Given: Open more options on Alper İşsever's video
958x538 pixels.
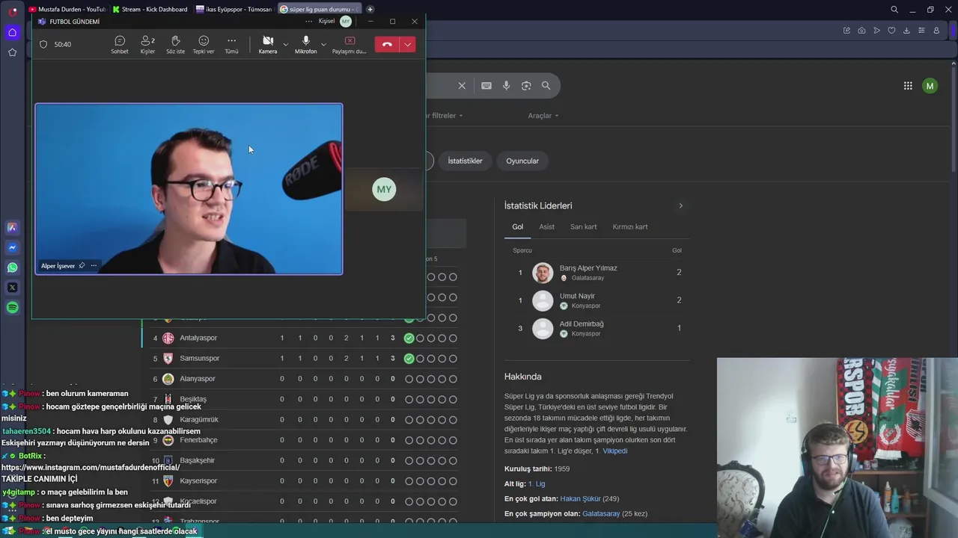Looking at the screenshot, I should pyautogui.click(x=94, y=265).
